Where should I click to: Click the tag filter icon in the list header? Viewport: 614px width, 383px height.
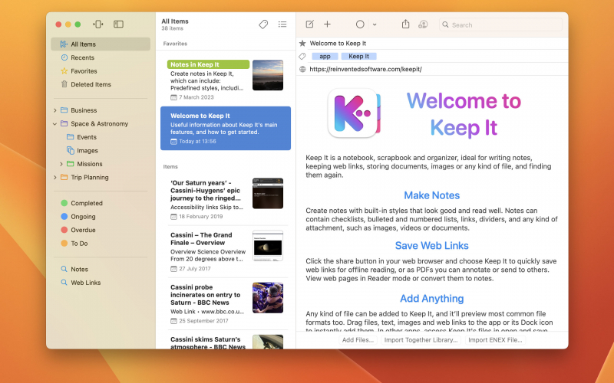263,25
